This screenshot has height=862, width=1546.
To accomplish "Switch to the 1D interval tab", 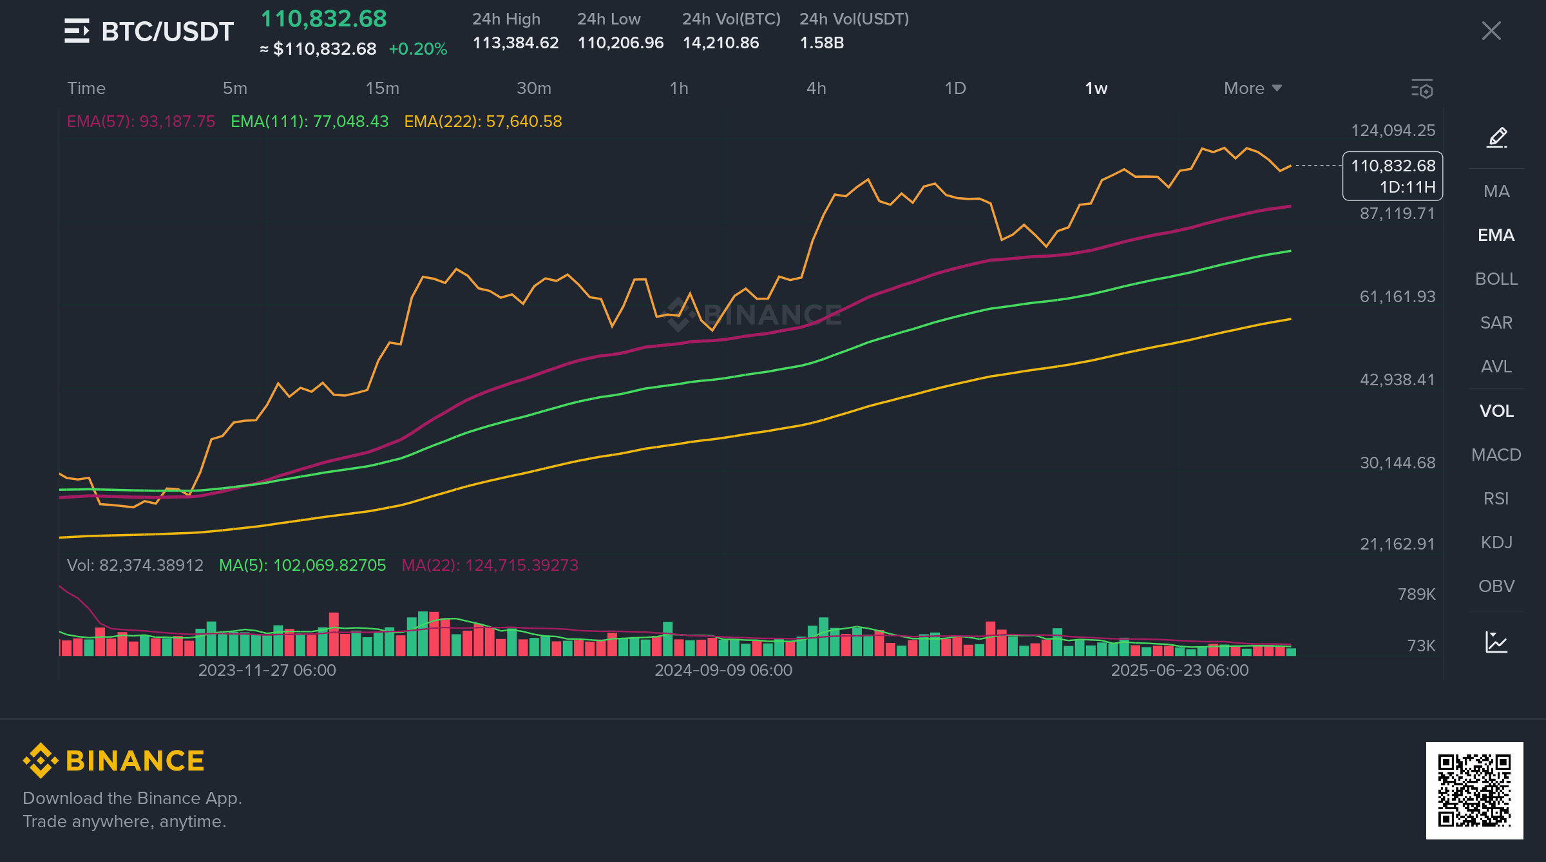I will [x=955, y=88].
